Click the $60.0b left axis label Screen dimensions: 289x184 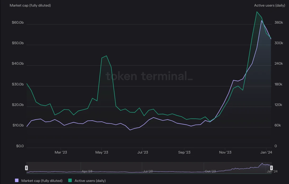click(x=18, y=23)
